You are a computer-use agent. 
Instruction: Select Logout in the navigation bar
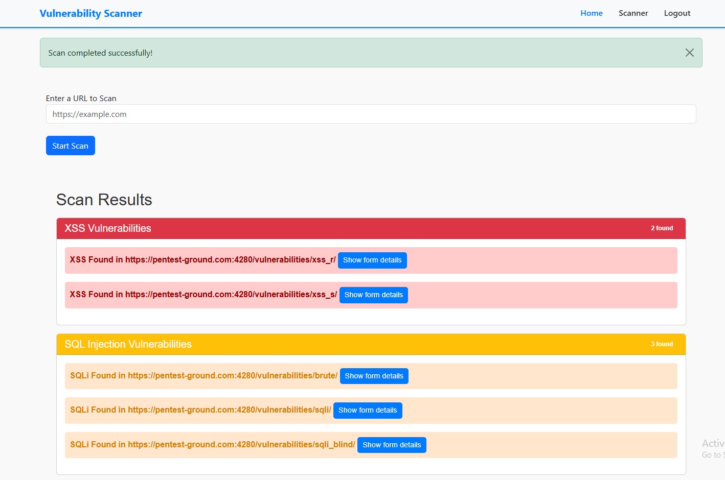click(x=677, y=13)
